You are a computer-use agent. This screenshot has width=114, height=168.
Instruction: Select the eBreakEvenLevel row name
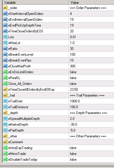21,55
